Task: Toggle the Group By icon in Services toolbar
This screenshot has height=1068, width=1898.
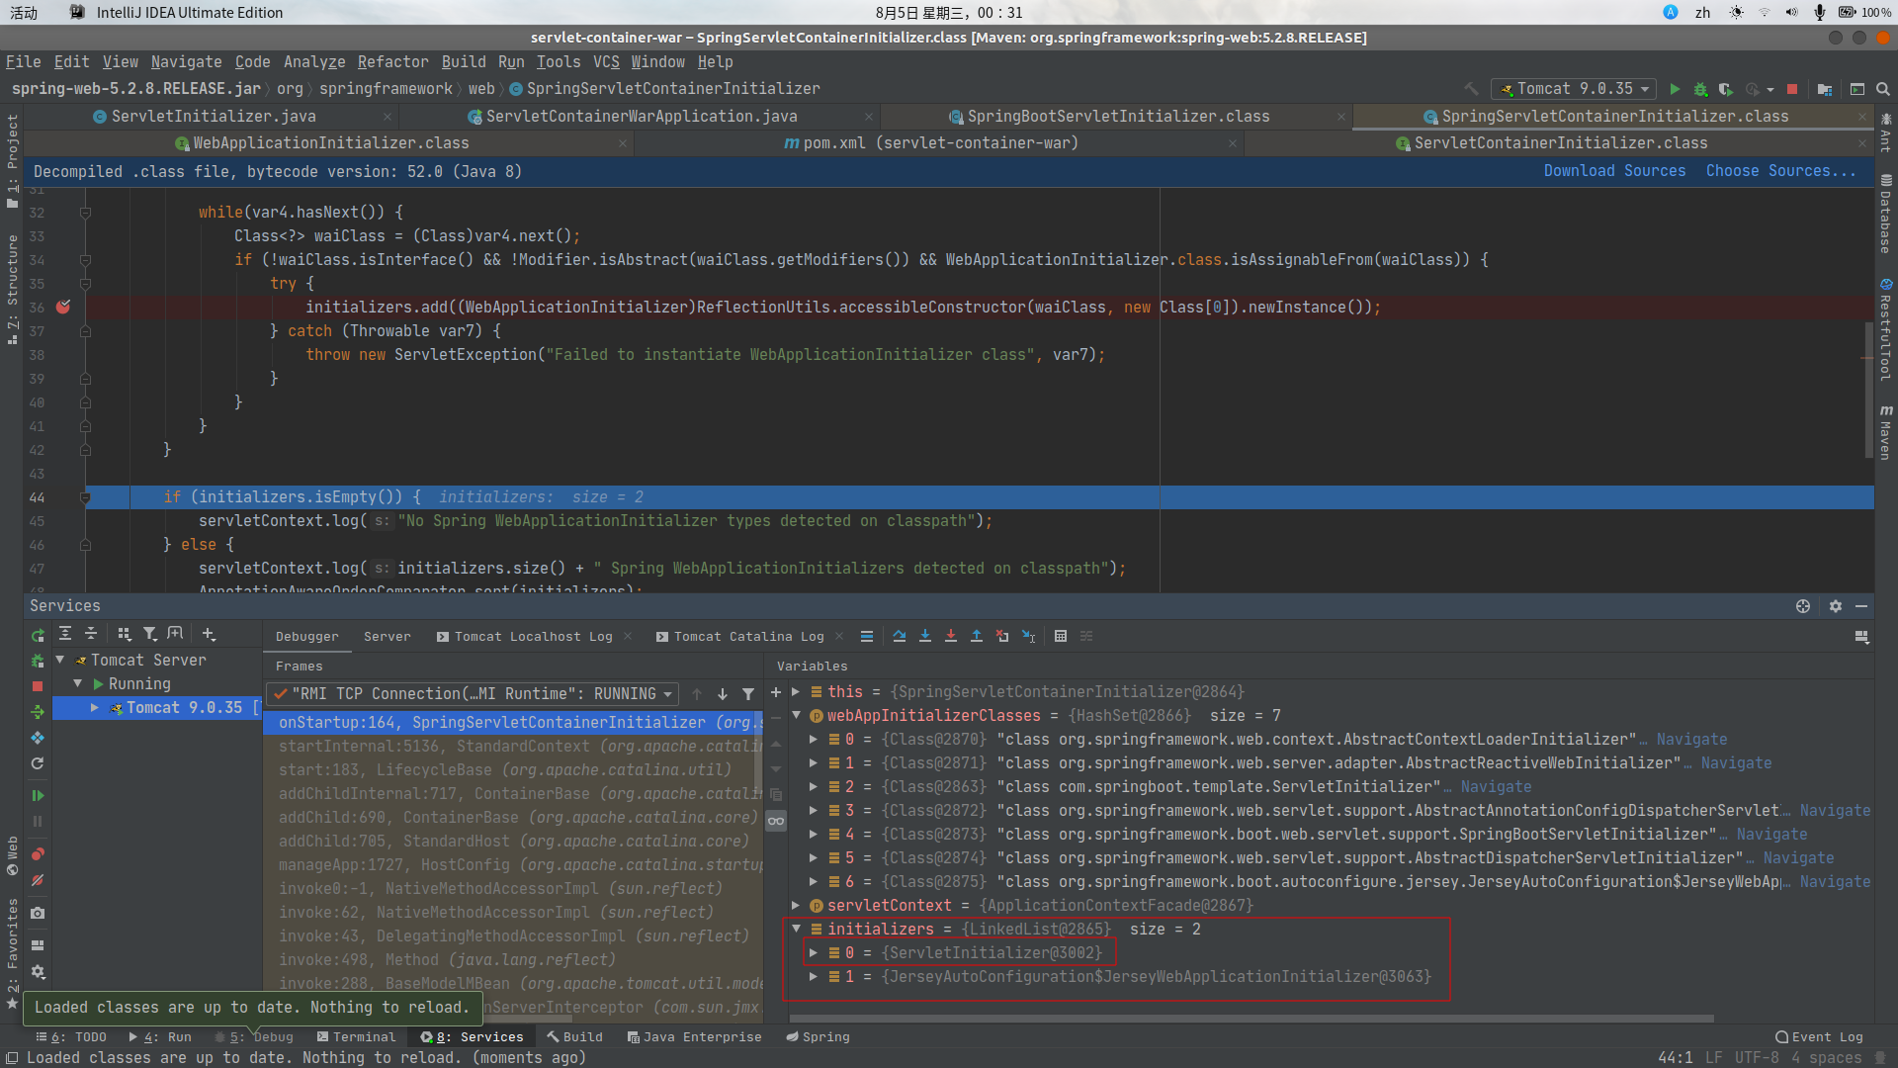Action: [x=124, y=634]
